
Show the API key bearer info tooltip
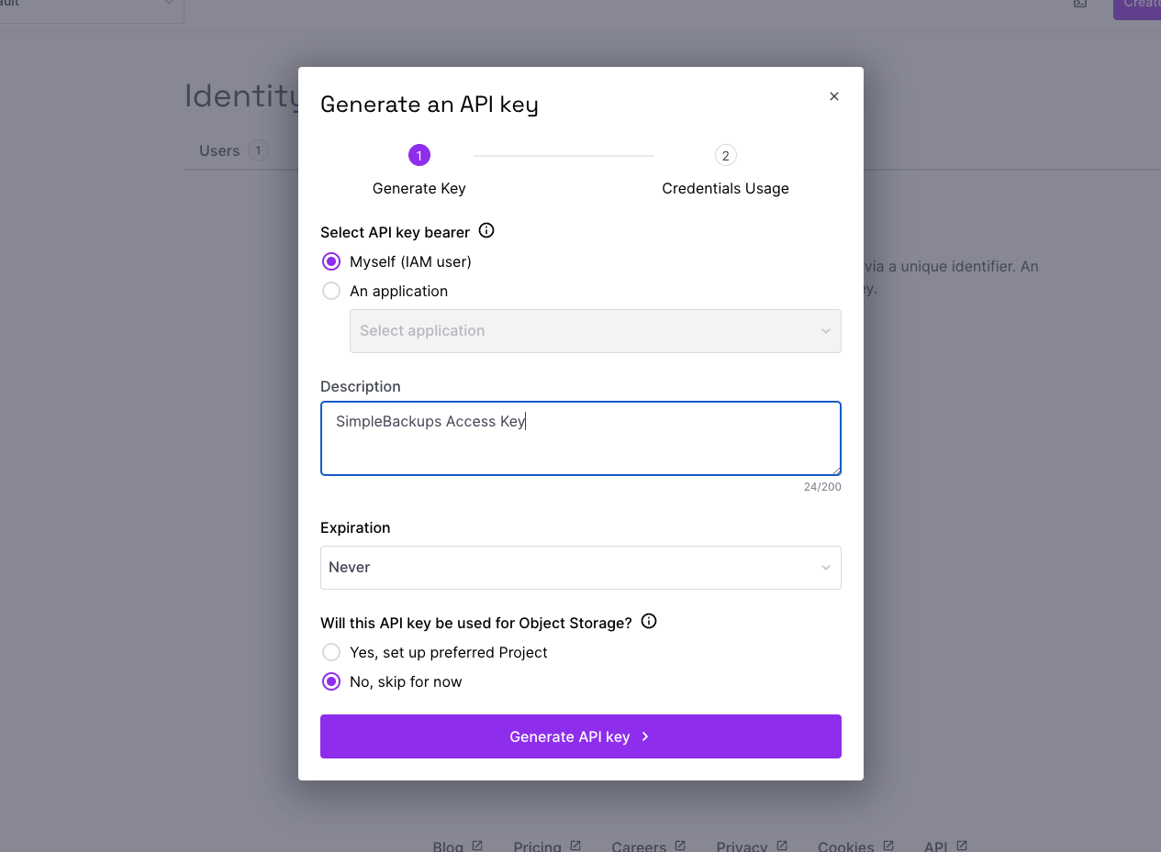[486, 231]
